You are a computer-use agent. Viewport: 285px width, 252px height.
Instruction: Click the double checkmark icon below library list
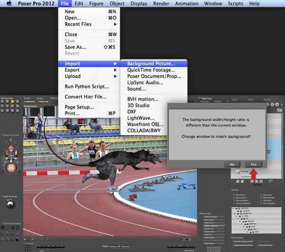click(x=242, y=181)
